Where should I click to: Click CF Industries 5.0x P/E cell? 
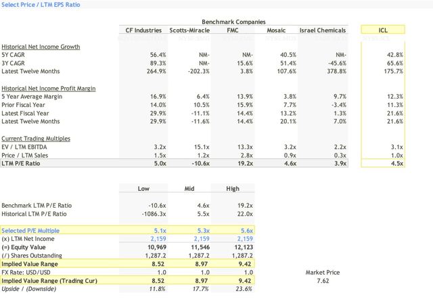coord(160,164)
